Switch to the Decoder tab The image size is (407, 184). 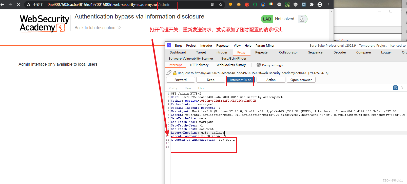(340, 52)
